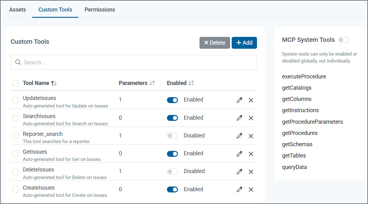
Task: Open the Permissions tab
Action: tap(100, 10)
